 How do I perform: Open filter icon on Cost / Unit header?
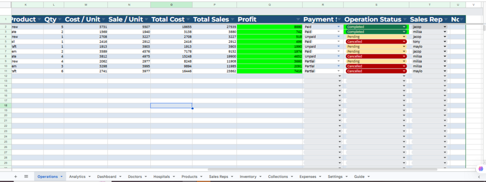103,19
